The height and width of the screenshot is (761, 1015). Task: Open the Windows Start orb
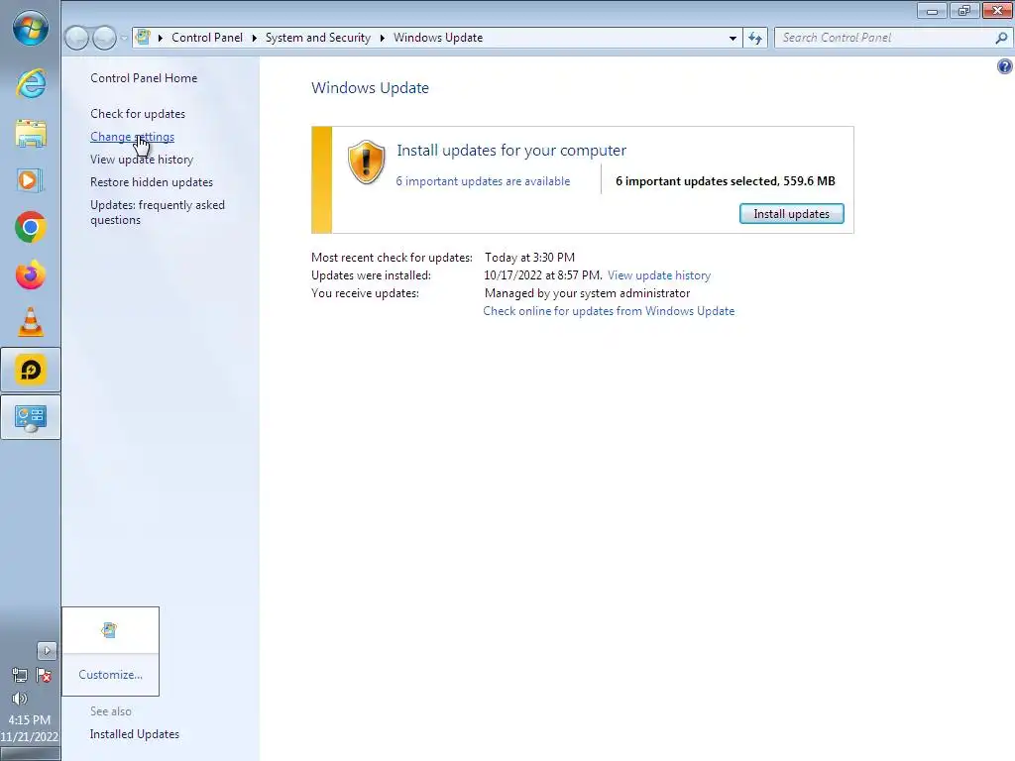pyautogui.click(x=31, y=29)
